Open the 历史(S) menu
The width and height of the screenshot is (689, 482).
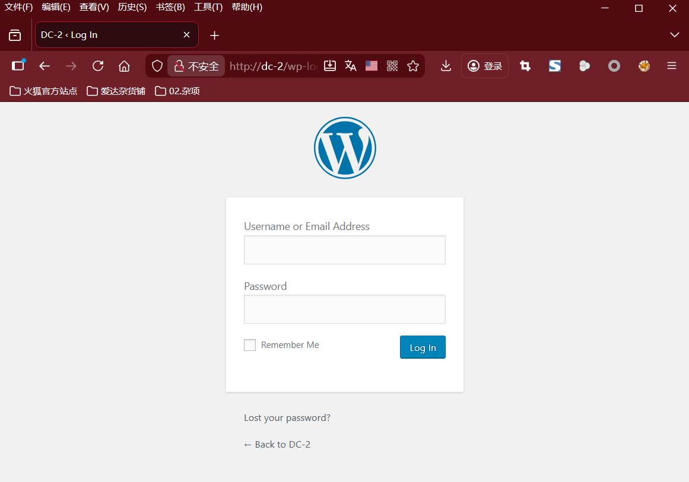coord(132,7)
